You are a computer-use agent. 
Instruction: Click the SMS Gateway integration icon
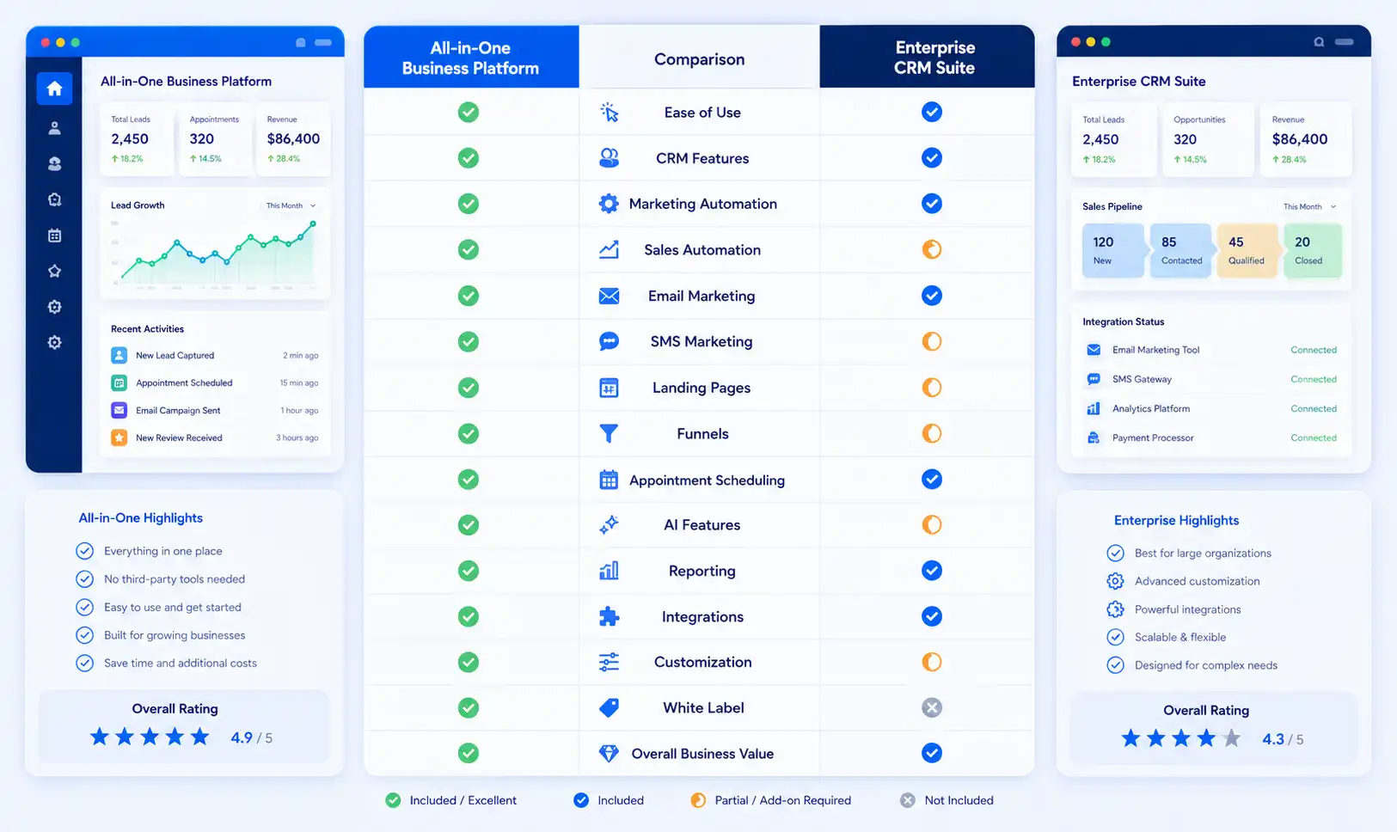click(x=1094, y=379)
